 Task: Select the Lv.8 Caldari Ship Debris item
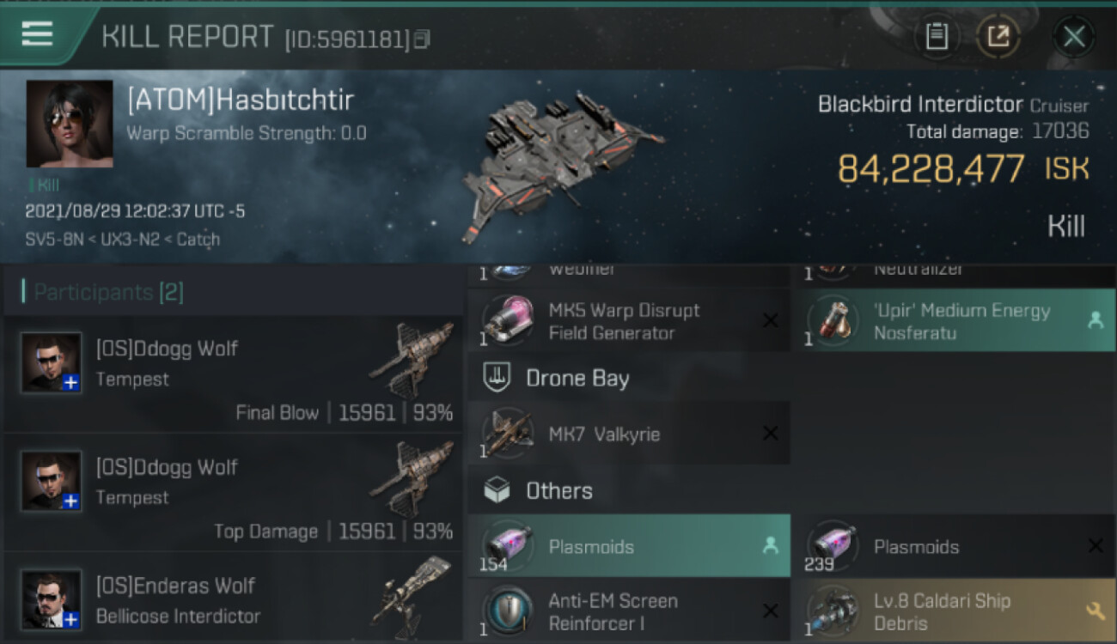coord(954,611)
